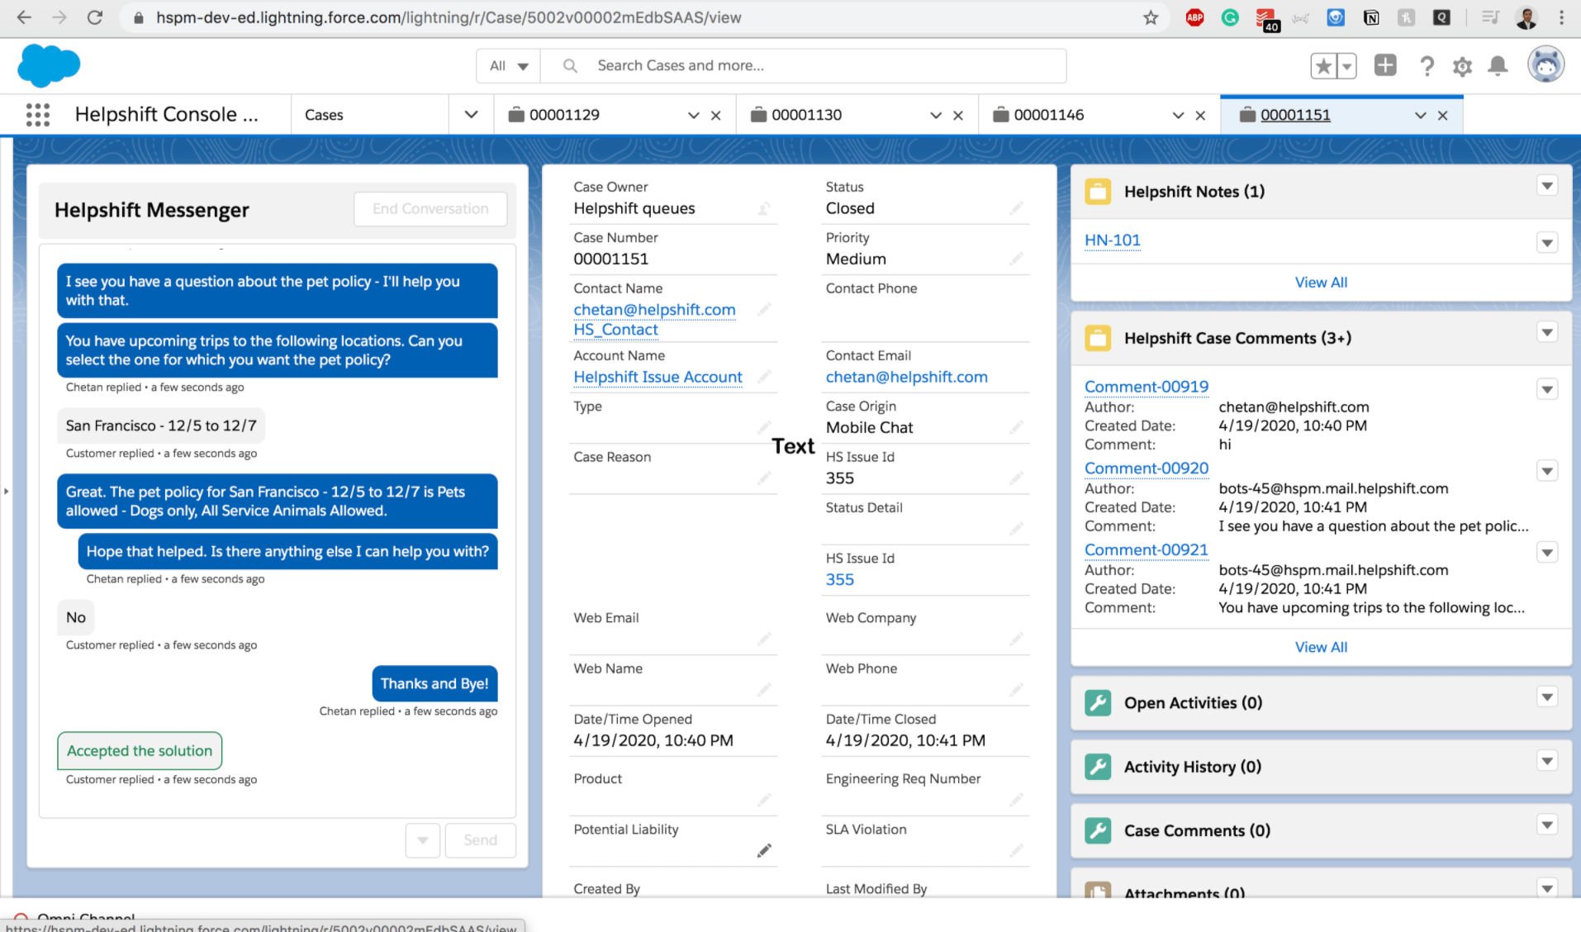Click the Open Activities wrench icon
Viewport: 1581px width, 932px height.
pyautogui.click(x=1098, y=703)
